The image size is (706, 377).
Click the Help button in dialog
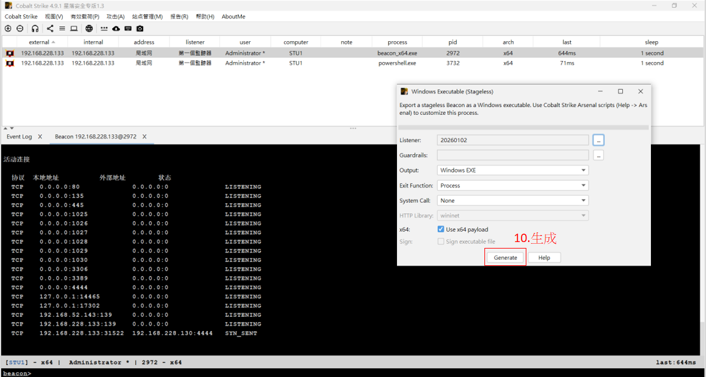point(544,258)
